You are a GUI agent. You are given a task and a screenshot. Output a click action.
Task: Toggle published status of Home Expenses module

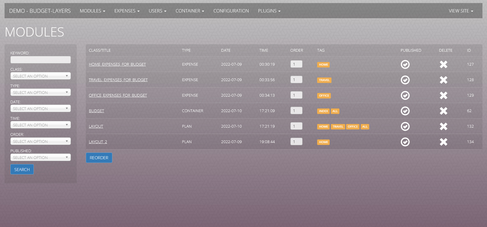(405, 64)
